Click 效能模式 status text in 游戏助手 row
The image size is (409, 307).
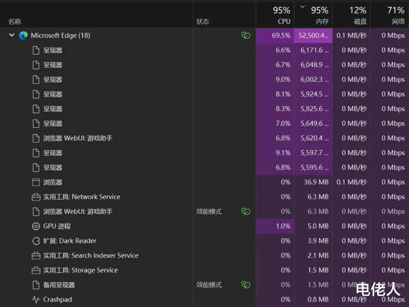coord(209,211)
